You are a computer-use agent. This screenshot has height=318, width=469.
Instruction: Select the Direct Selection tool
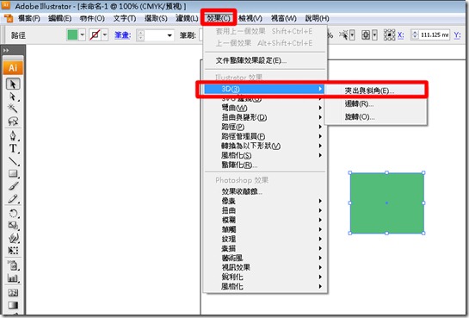(x=13, y=97)
